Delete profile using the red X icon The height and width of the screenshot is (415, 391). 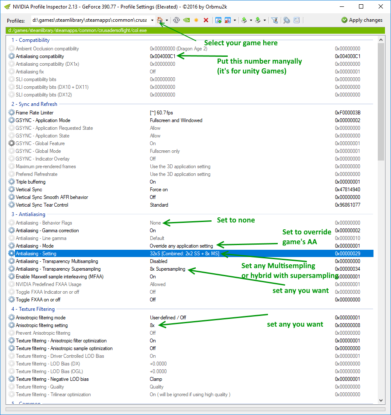pos(206,20)
